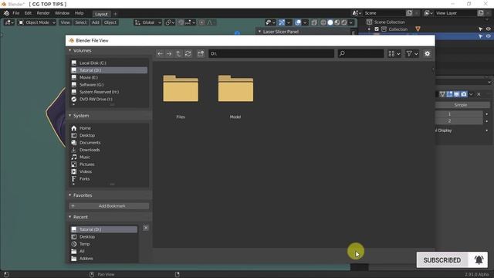Select System Reserved (H:) volume
The image size is (494, 278).
tap(109, 92)
